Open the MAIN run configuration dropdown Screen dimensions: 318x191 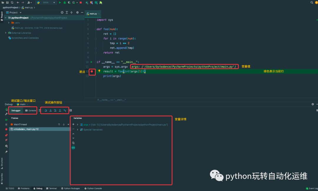[x=46, y=3]
